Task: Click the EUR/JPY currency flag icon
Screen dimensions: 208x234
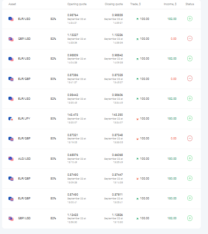Action: click(x=11, y=119)
